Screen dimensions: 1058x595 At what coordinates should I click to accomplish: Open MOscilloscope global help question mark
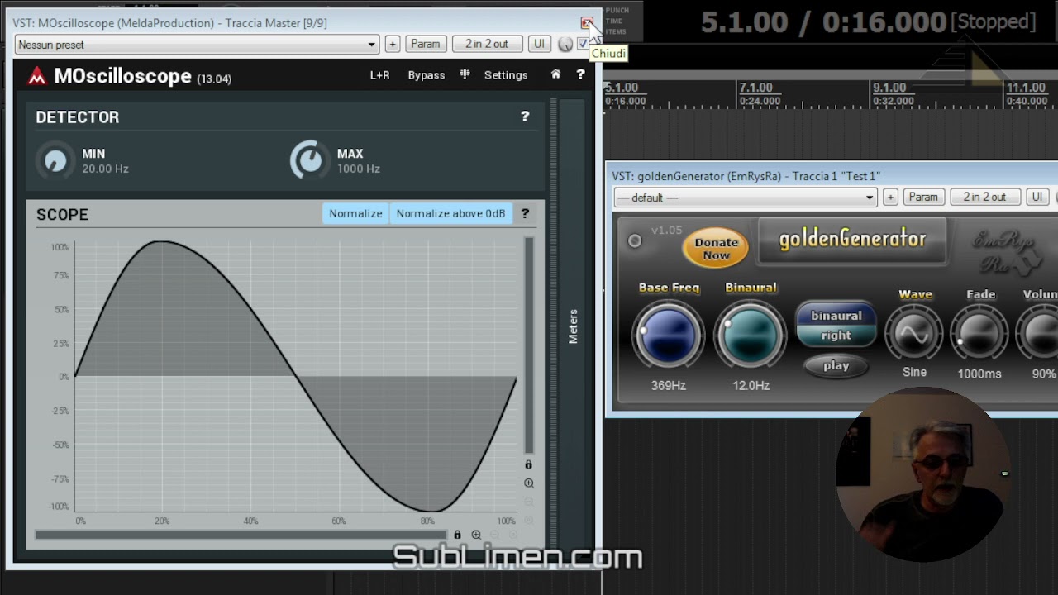click(580, 74)
